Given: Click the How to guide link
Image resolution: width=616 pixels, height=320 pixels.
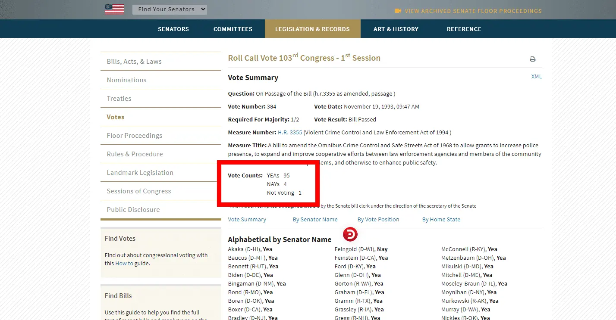Looking at the screenshot, I should click(124, 264).
